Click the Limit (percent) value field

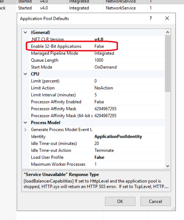129,81
